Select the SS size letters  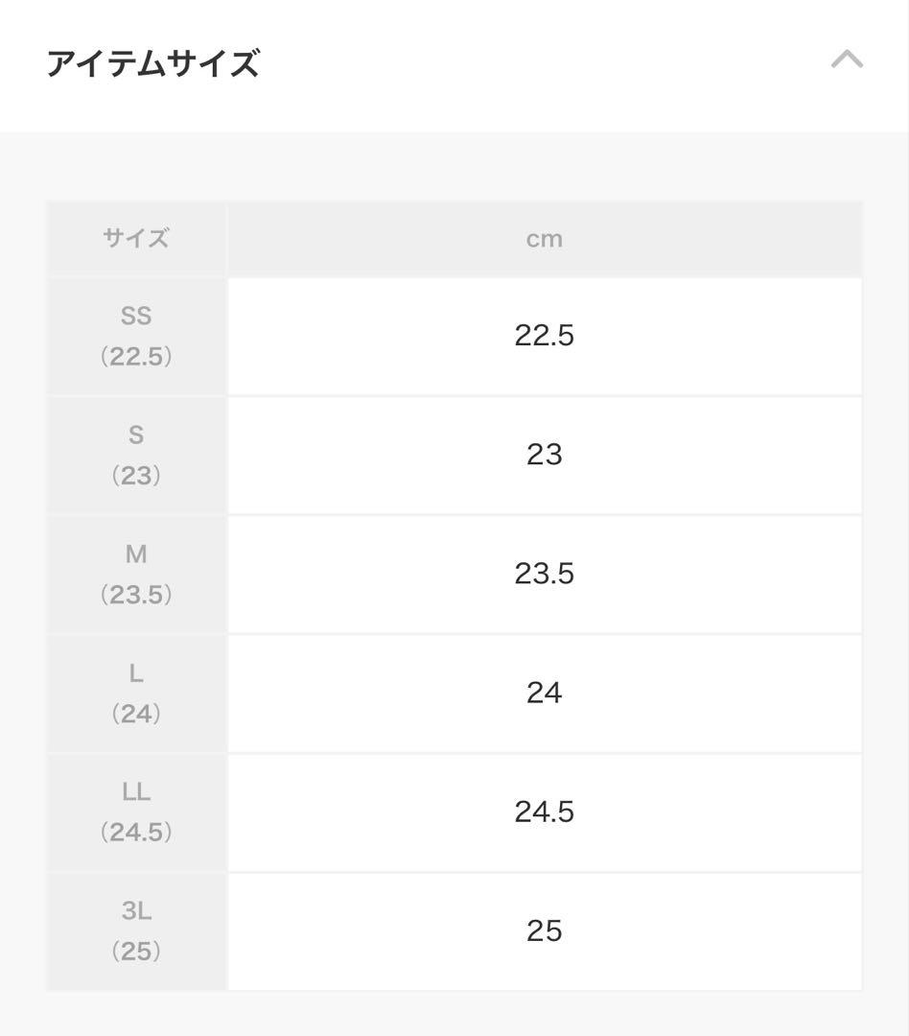(x=136, y=316)
